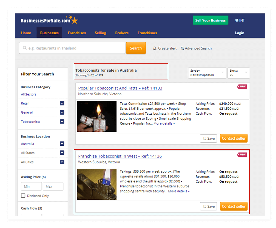Click the All Cities filter text
The width and height of the screenshot is (276, 228).
coord(27,162)
